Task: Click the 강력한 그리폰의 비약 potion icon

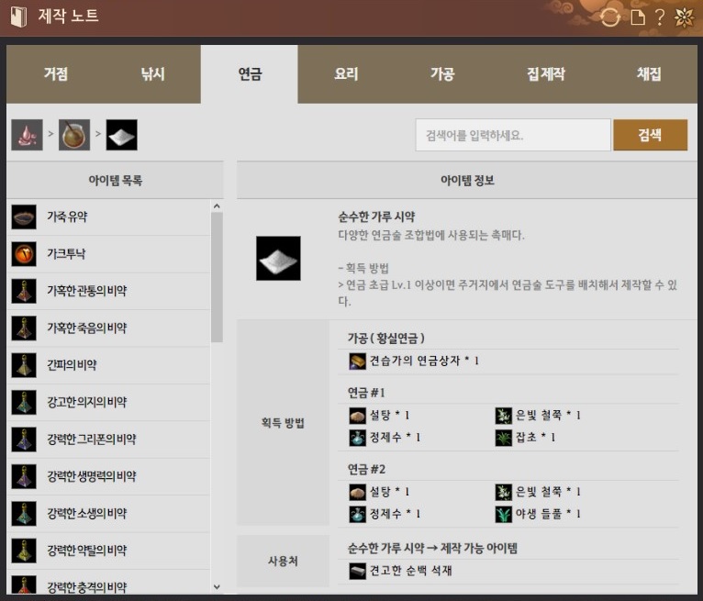Action: click(x=24, y=440)
